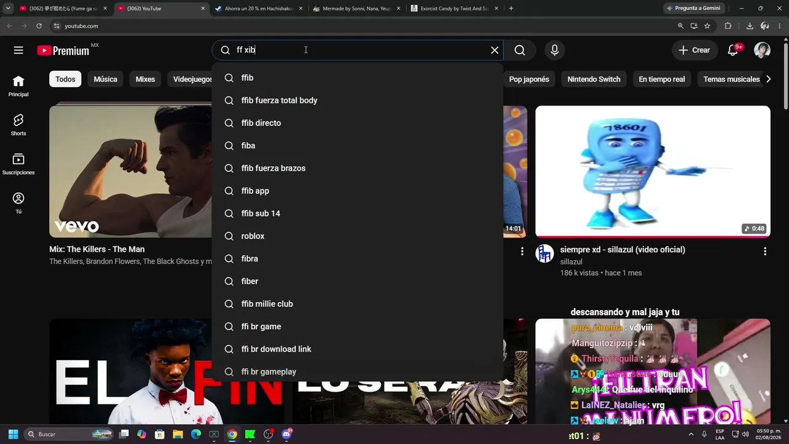This screenshot has height=444, width=789.
Task: Open the Chrome tab search dropdown
Action: (x=8, y=9)
